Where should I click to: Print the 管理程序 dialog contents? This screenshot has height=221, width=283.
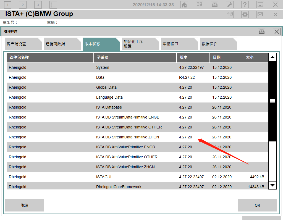261,32
